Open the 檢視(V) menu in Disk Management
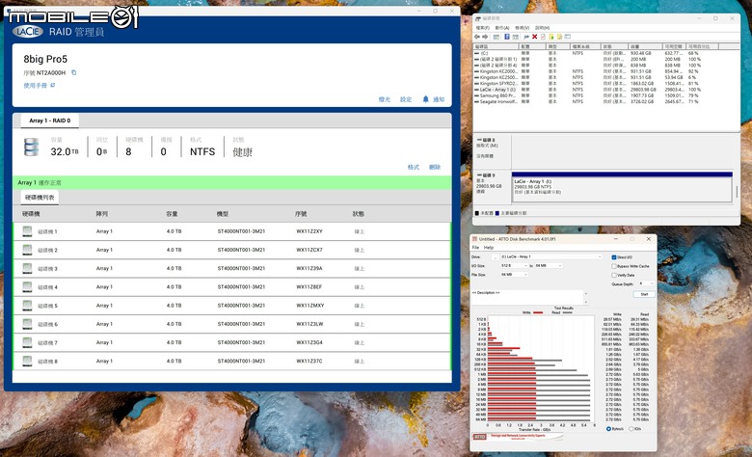Image resolution: width=752 pixels, height=457 pixels. pyautogui.click(x=523, y=28)
